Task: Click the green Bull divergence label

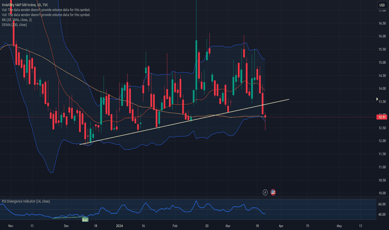Action: click(85, 220)
